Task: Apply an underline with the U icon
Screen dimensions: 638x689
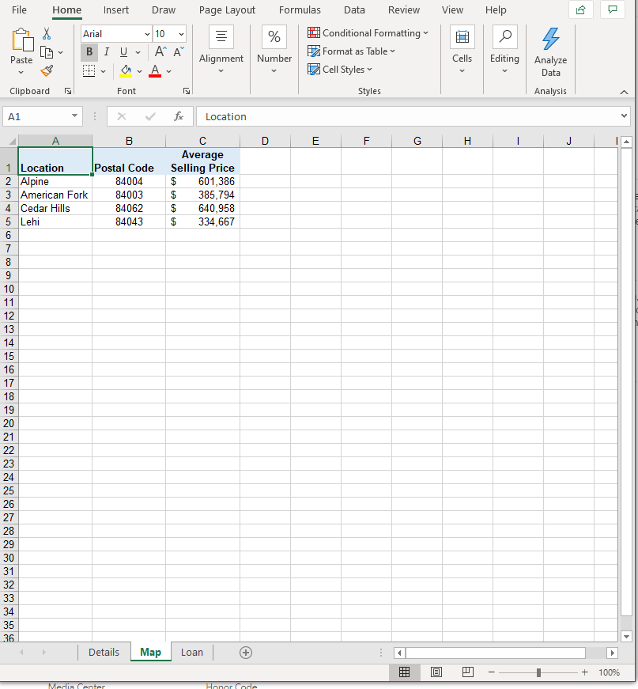Action: (x=123, y=51)
